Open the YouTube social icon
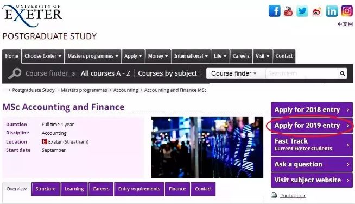The height and width of the screenshot is (204, 355). point(288,11)
